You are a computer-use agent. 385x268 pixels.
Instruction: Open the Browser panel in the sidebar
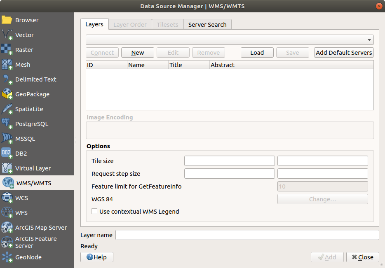pos(26,20)
